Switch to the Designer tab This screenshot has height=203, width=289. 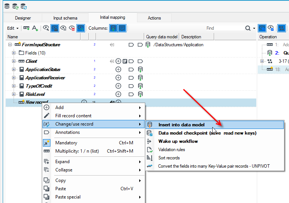23,18
